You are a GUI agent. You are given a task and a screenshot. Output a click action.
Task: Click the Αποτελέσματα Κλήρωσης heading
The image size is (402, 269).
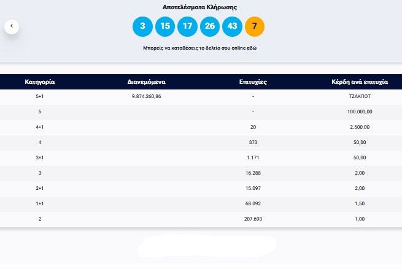199,7
